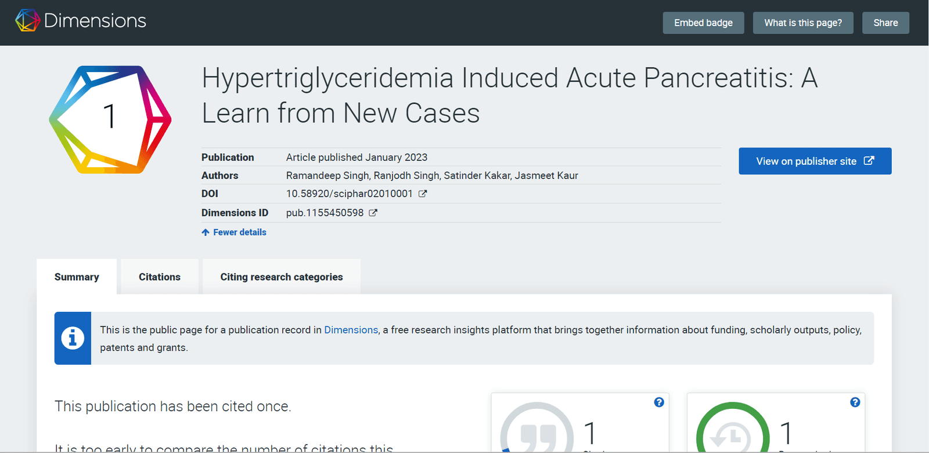Open the external link icon beside the DOI

pyautogui.click(x=423, y=194)
